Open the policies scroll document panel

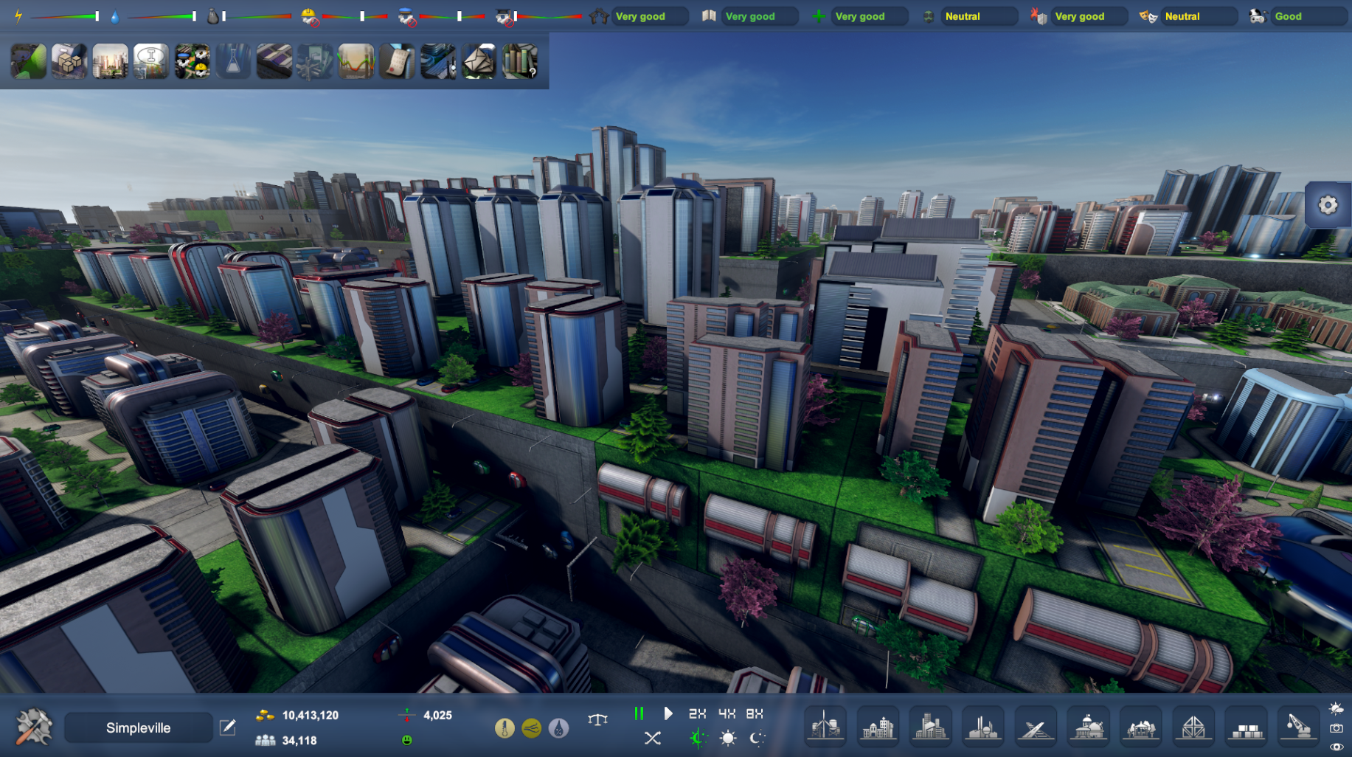click(397, 61)
